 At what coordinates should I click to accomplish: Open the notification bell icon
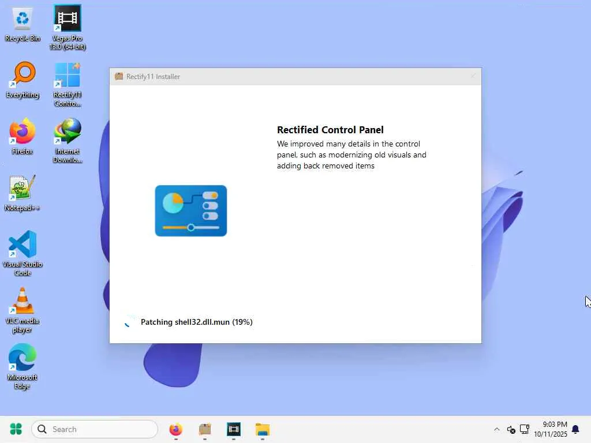(x=575, y=429)
